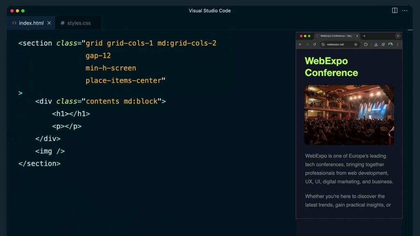Click the browser profile avatar
The height and width of the screenshot is (236, 420).
[x=390, y=44]
